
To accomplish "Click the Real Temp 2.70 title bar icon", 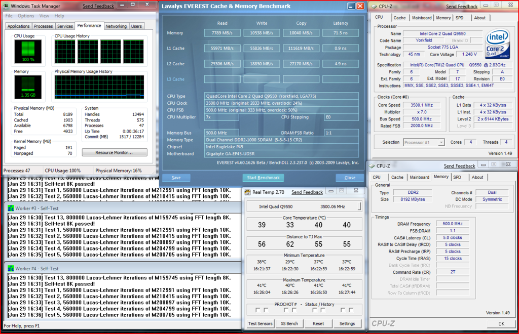I will (247, 192).
